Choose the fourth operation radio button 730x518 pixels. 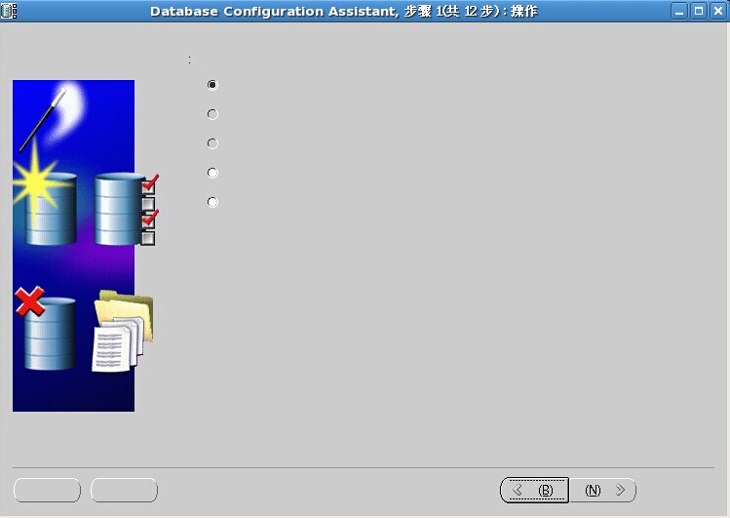click(x=212, y=173)
